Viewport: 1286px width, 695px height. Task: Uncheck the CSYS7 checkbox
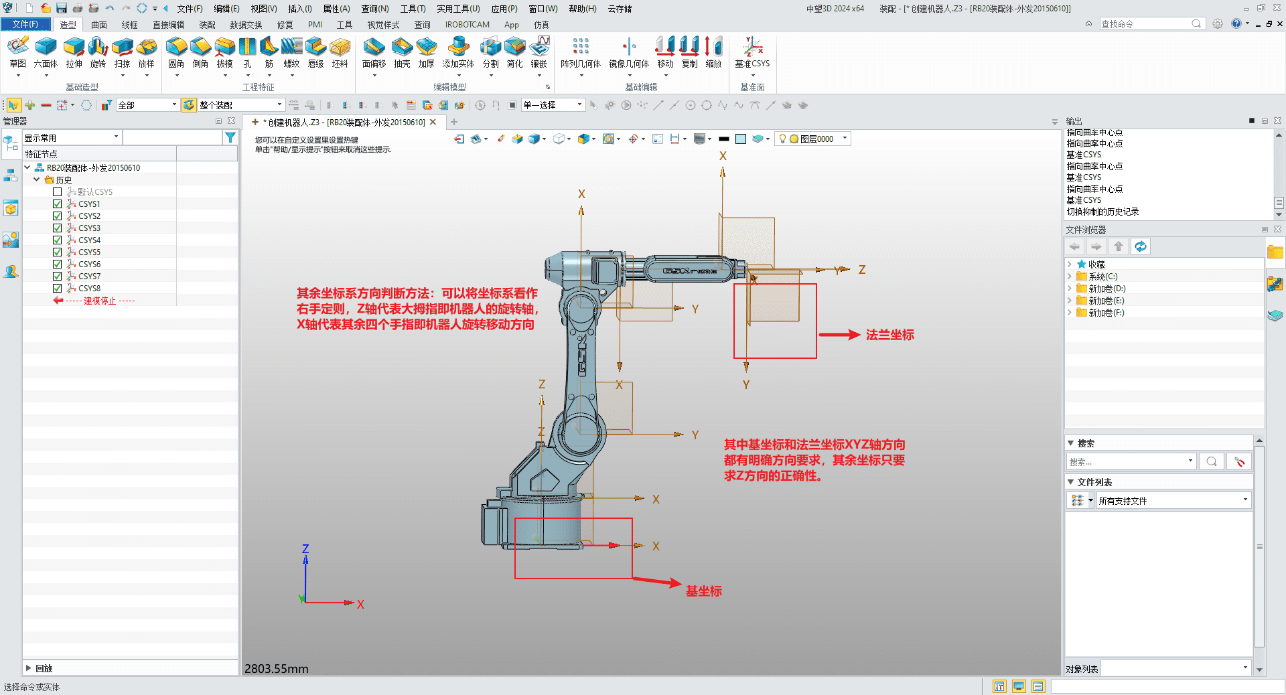[58, 277]
